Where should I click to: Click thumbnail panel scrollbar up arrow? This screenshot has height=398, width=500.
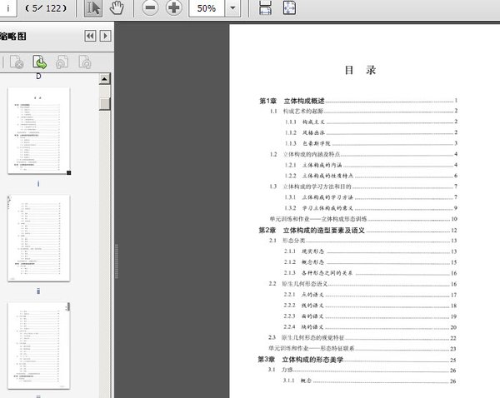[105, 79]
